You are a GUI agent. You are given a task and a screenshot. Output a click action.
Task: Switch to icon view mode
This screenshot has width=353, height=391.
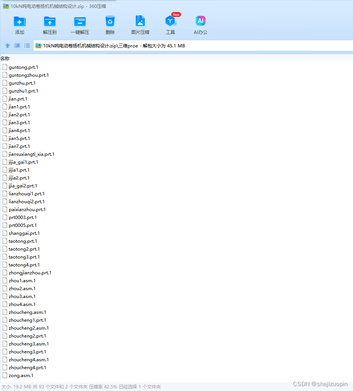(17, 46)
